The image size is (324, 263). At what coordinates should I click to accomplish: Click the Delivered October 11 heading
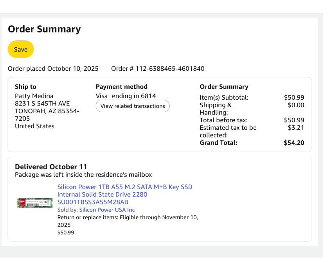tap(51, 167)
